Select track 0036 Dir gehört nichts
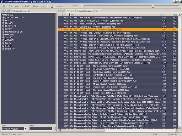Image resolution: width=182 pixels, height=136 pixels. (x=118, y=123)
